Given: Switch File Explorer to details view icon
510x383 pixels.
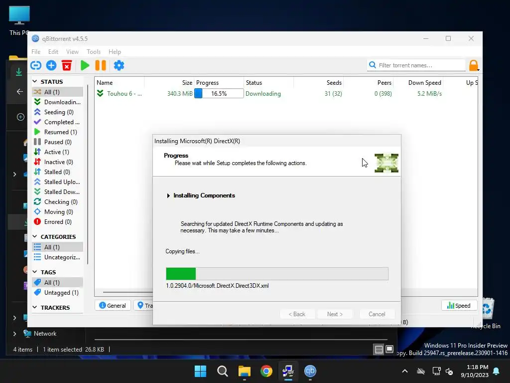Looking at the screenshot, I should (379, 350).
